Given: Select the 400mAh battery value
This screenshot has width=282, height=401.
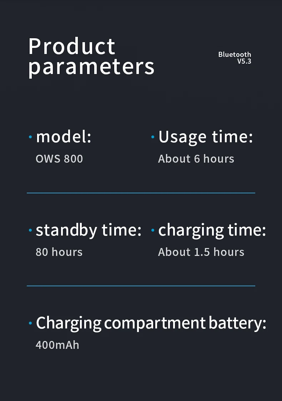Looking at the screenshot, I should [x=57, y=345].
